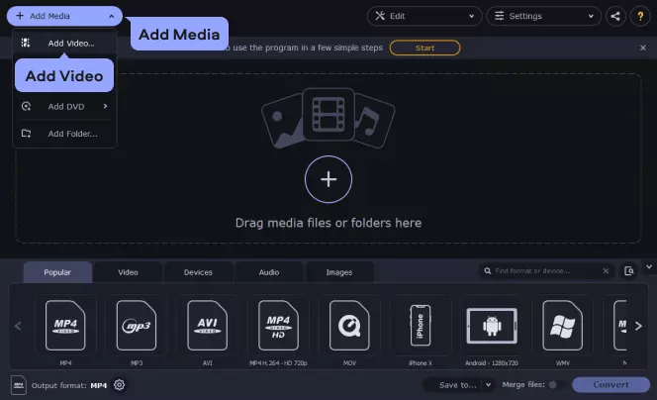Click the output format MP4 file icon
This screenshot has width=657, height=400.
click(19, 385)
